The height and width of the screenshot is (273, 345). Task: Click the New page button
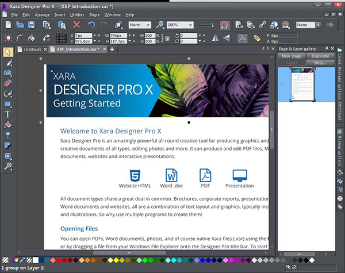(x=292, y=56)
